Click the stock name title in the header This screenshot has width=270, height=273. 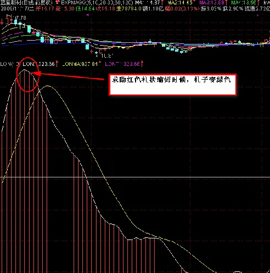(x=26, y=2)
